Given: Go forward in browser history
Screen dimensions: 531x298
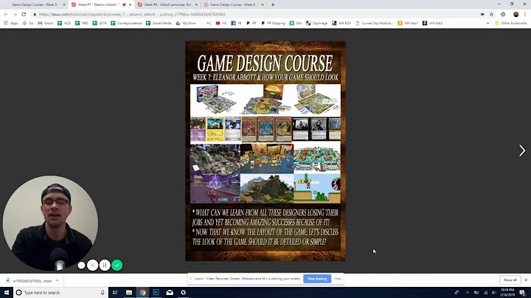Looking at the screenshot, I should click(x=15, y=14).
